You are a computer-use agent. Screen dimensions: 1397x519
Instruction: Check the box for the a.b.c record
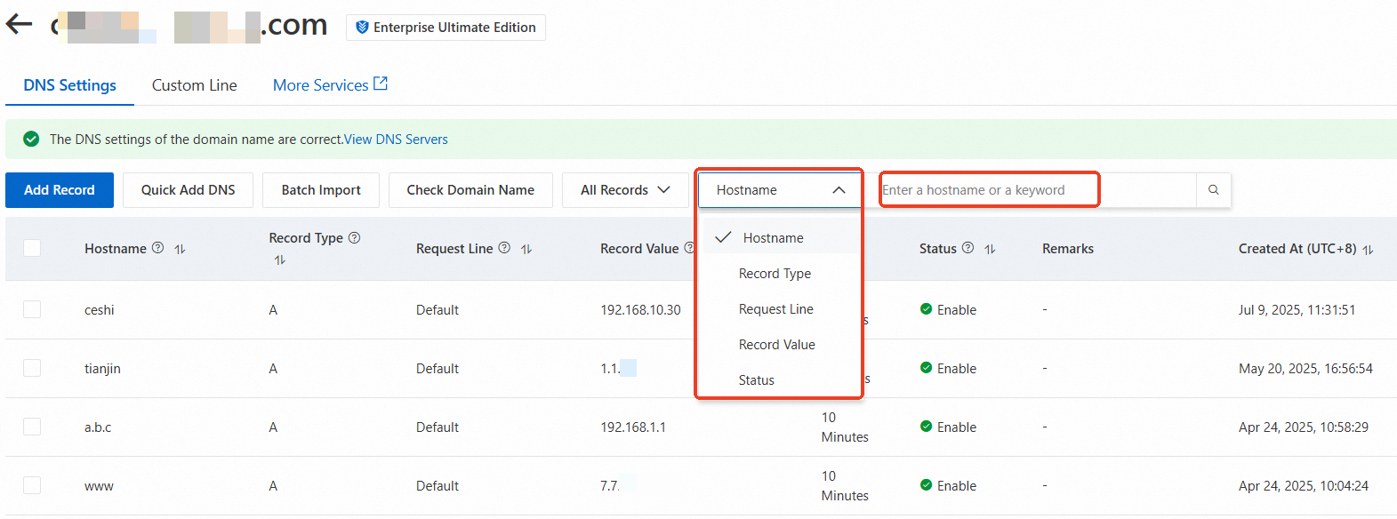pos(32,427)
